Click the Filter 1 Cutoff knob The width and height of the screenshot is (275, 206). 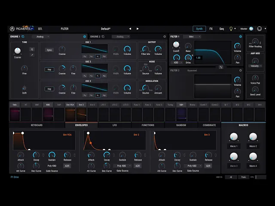pyautogui.click(x=176, y=45)
